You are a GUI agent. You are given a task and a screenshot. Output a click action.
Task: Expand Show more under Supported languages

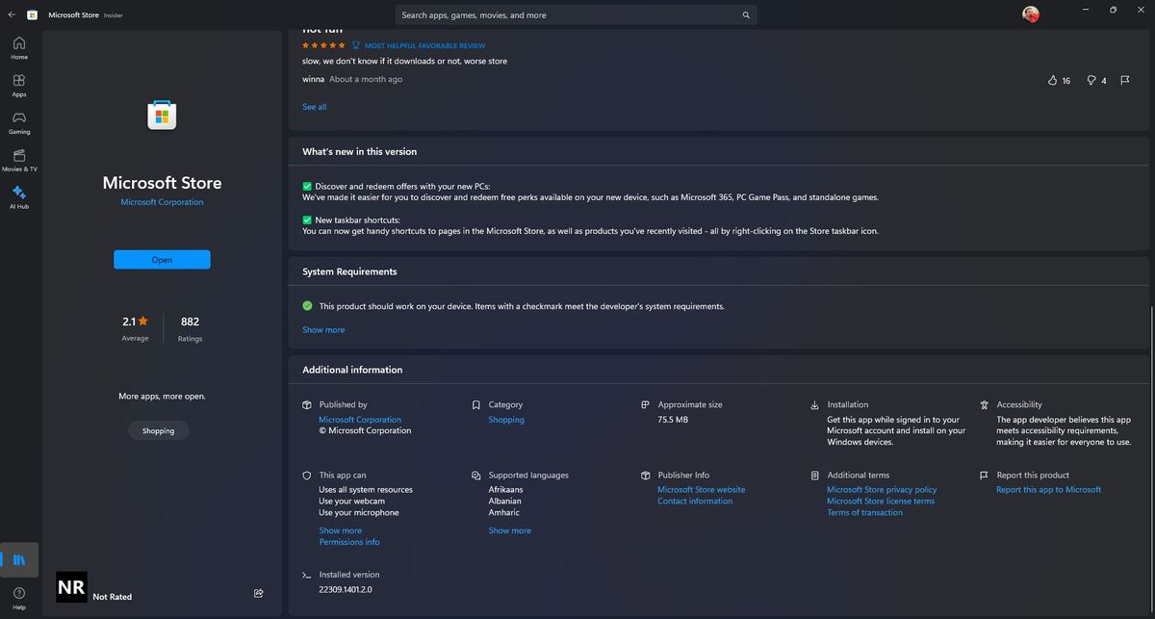coord(509,530)
